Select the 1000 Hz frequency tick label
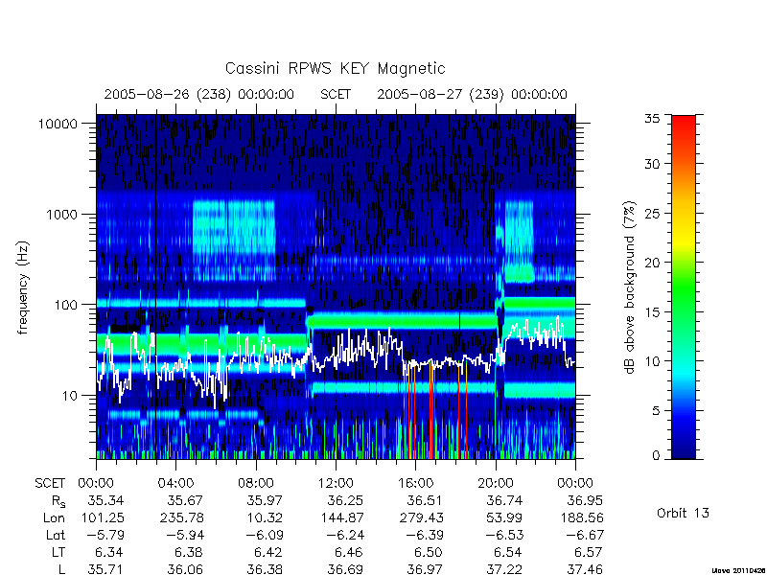Image resolution: width=767 pixels, height=575 pixels. click(62, 214)
